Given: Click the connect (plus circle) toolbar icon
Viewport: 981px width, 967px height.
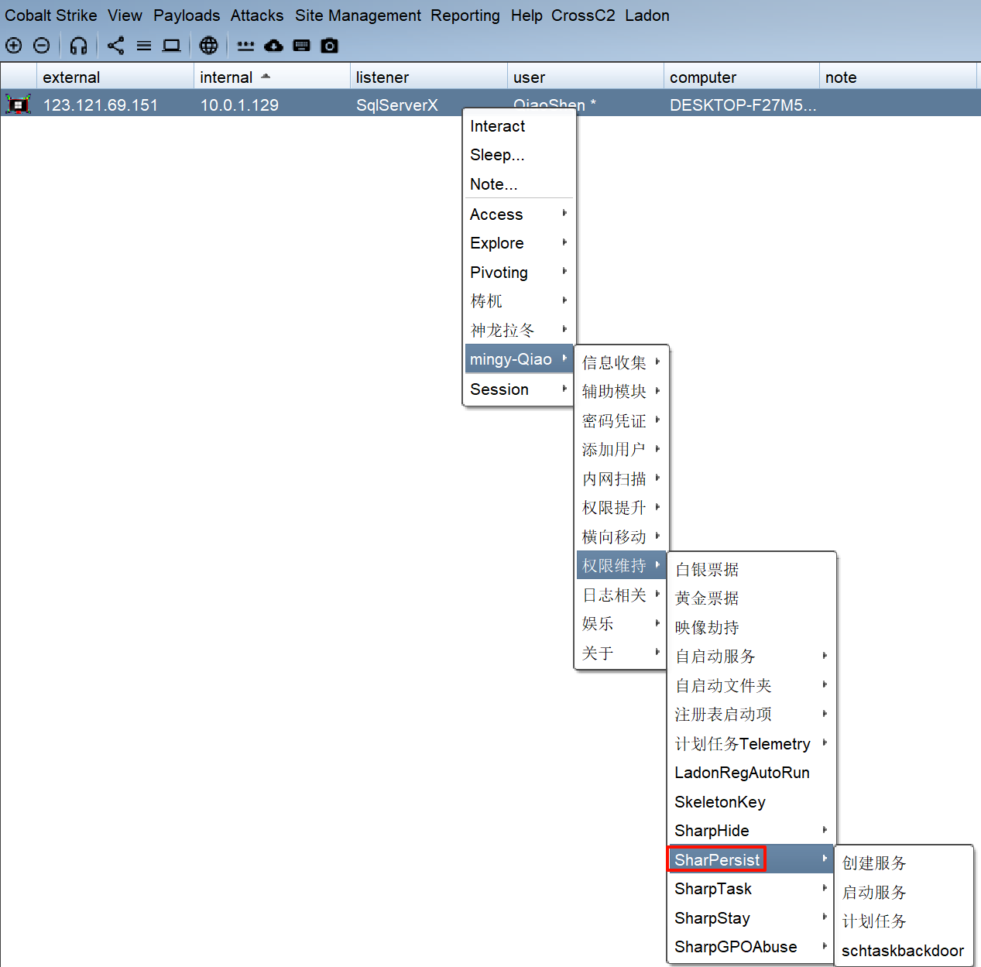Looking at the screenshot, I should point(14,46).
